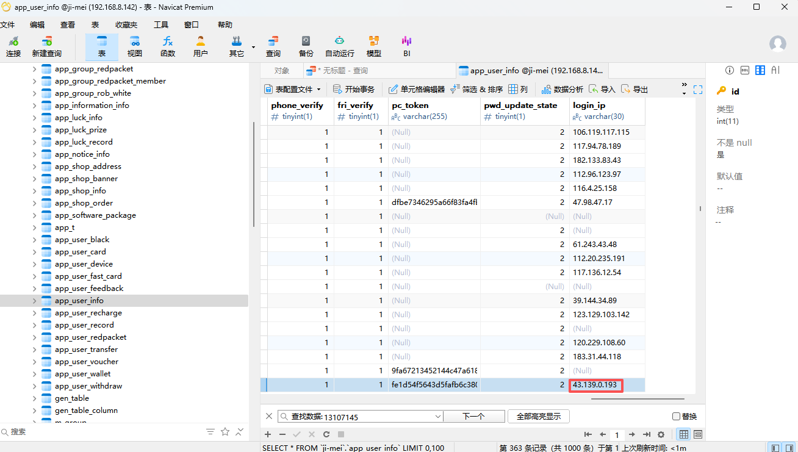Go to next page of records
The image size is (798, 452).
tap(632, 434)
